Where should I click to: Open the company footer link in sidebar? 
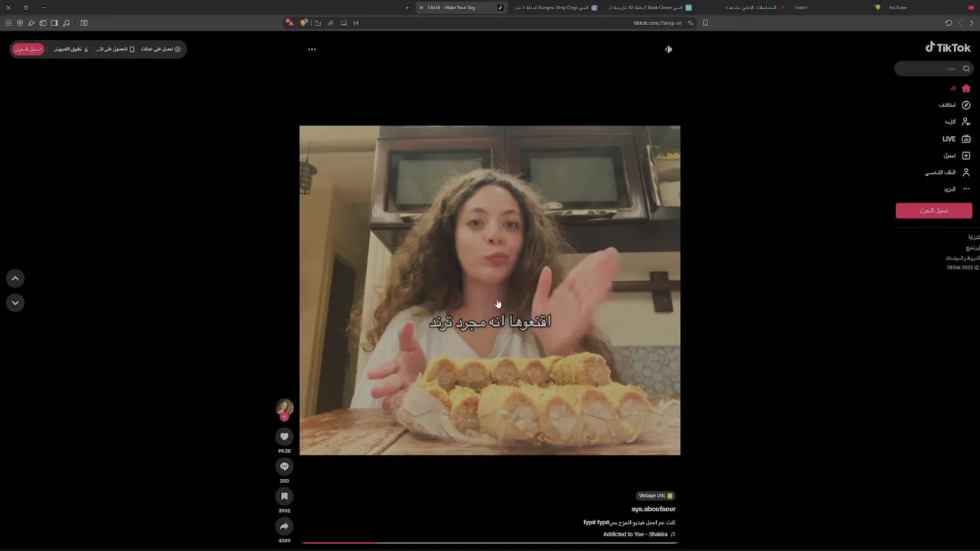pyautogui.click(x=974, y=237)
